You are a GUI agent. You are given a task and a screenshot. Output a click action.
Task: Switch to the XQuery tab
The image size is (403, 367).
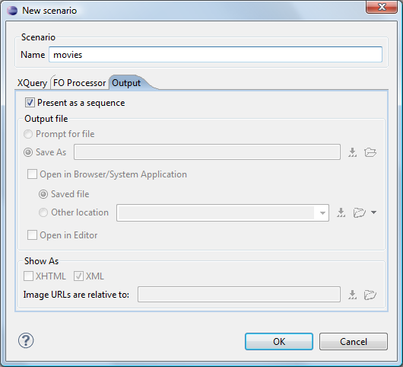pos(32,83)
